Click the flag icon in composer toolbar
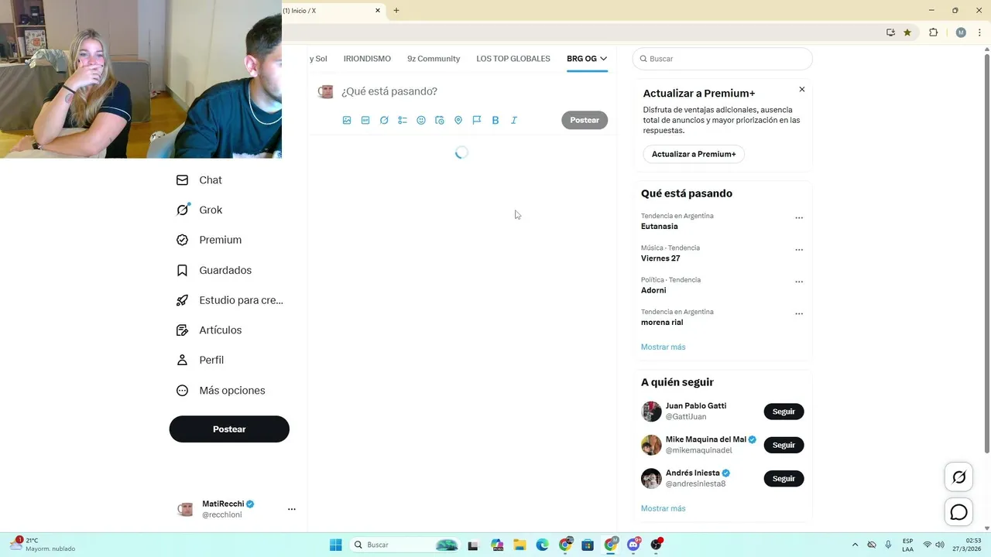 pyautogui.click(x=477, y=120)
